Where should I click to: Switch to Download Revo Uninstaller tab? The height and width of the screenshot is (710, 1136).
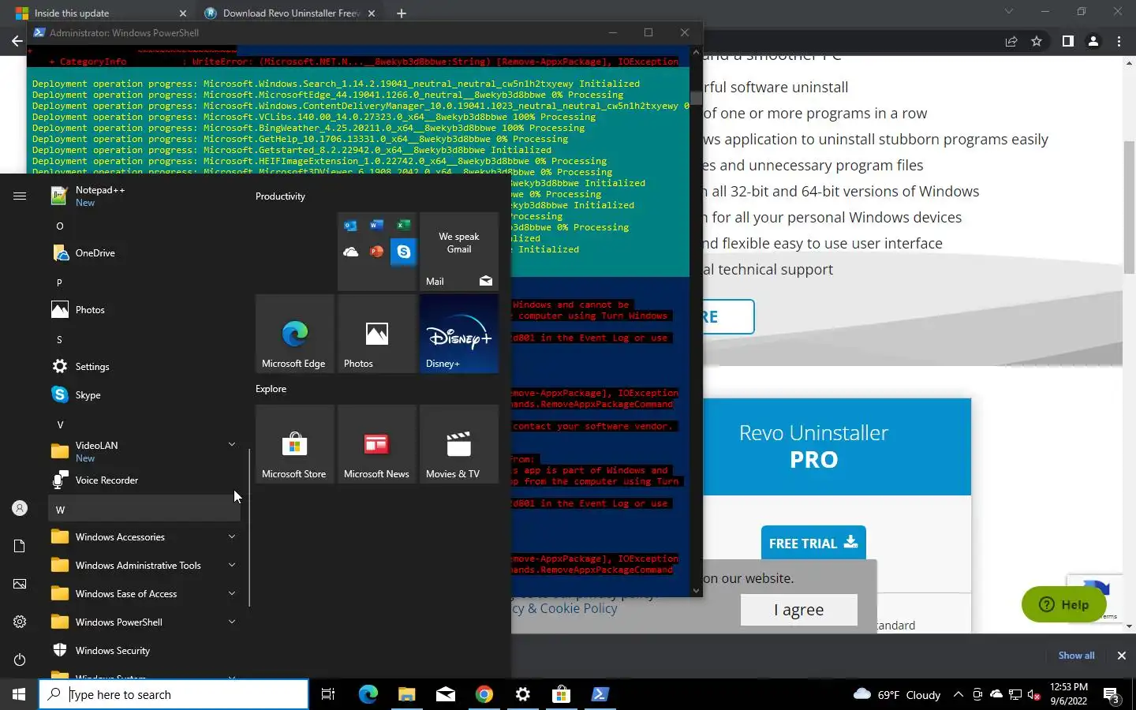pos(290,13)
